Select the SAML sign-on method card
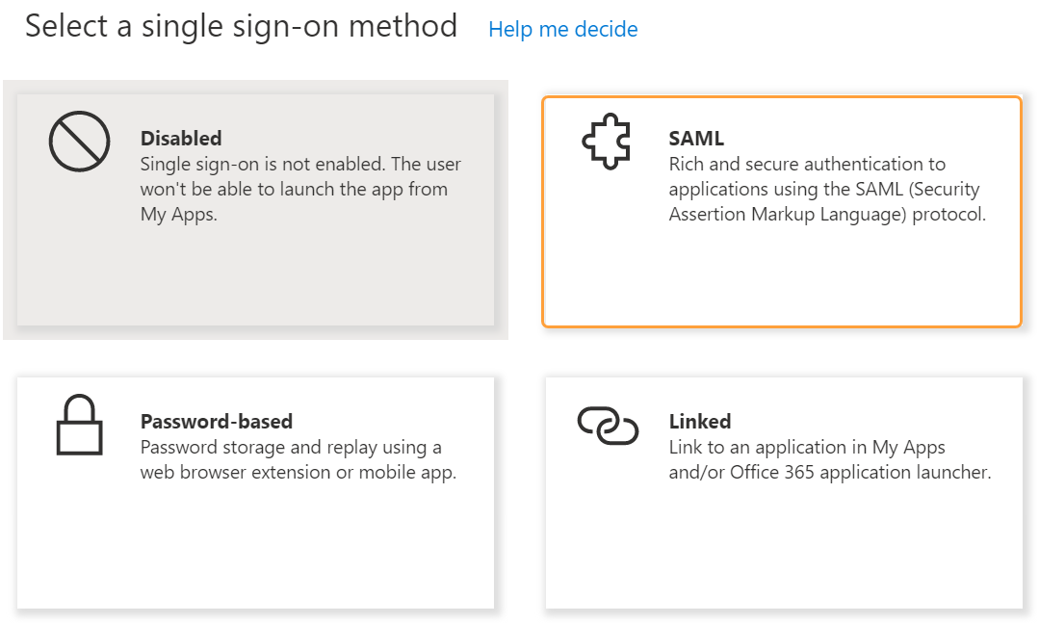This screenshot has width=1039, height=623. tap(782, 210)
